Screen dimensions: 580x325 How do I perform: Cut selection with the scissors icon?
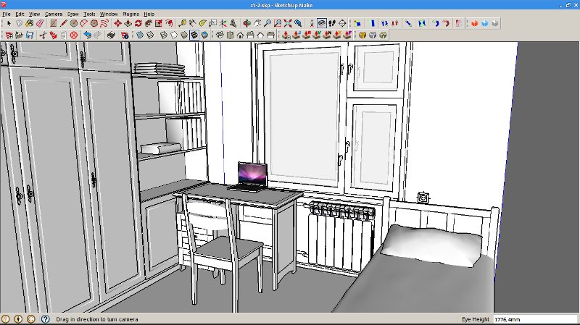(x=43, y=35)
